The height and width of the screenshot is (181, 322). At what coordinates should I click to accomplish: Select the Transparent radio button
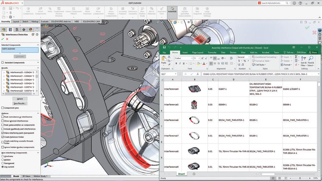3,163
